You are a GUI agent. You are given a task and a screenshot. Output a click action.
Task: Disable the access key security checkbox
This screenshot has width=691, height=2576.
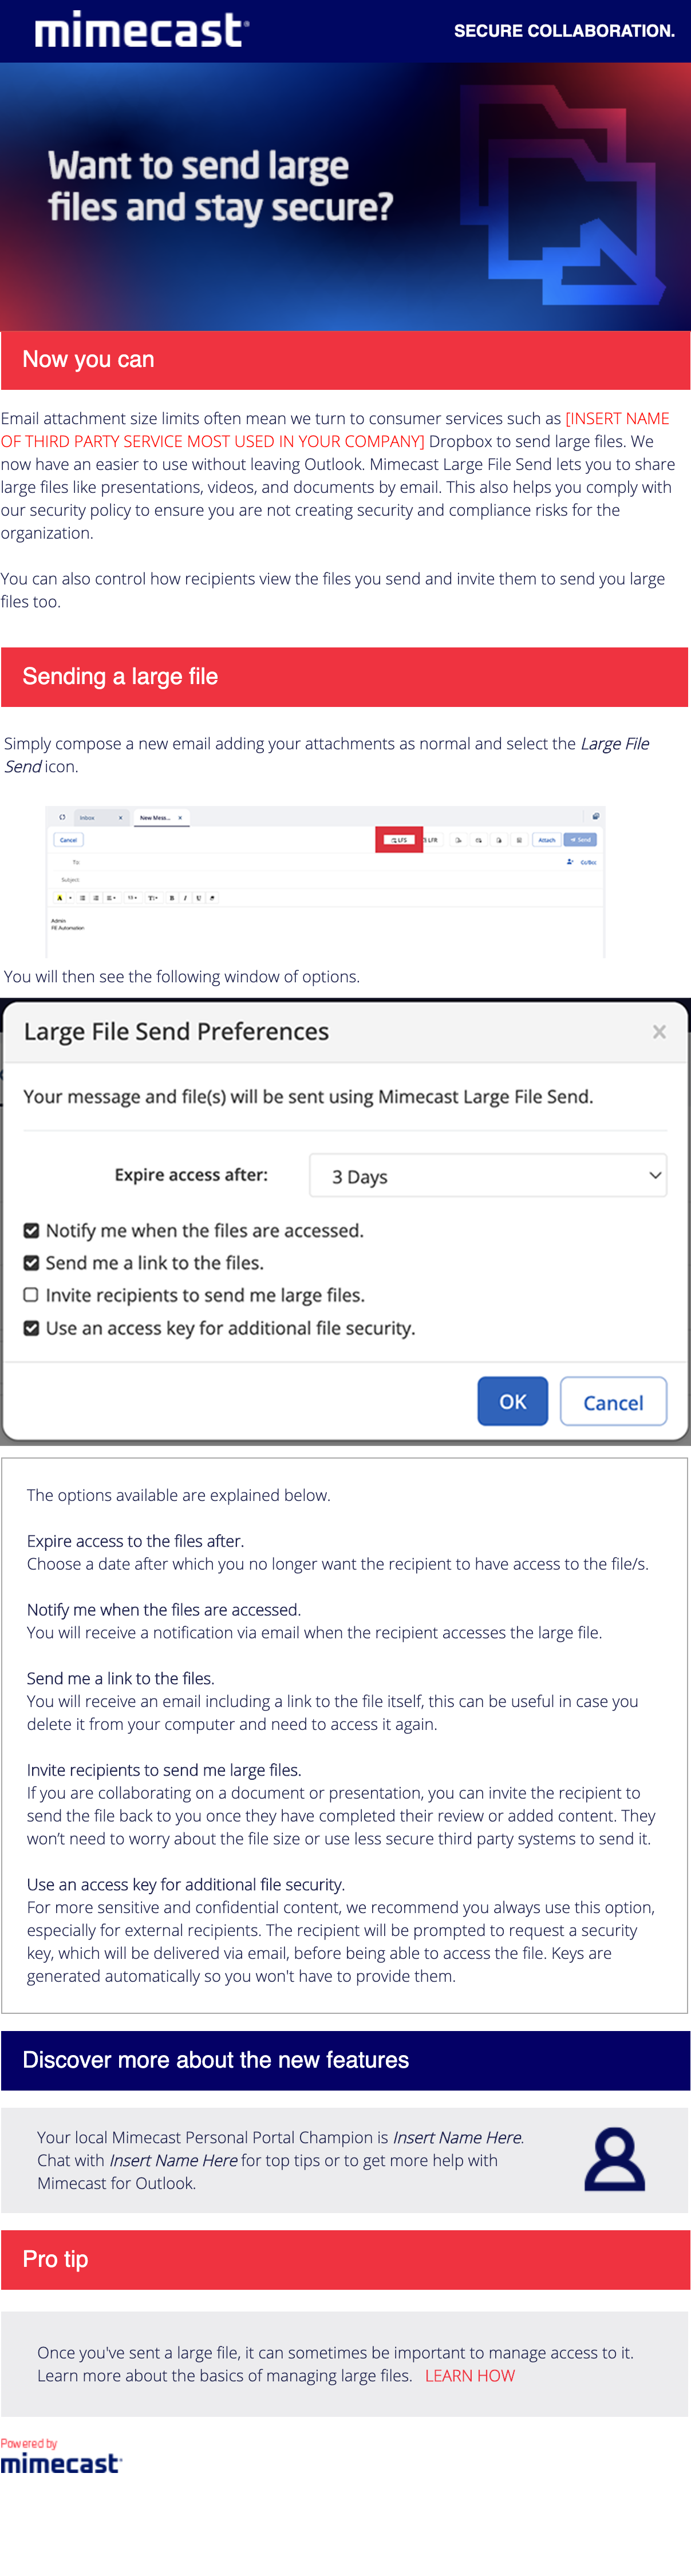tap(32, 1328)
